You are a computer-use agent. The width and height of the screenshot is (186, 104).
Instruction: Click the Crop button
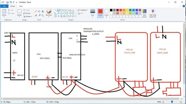tap(26, 10)
